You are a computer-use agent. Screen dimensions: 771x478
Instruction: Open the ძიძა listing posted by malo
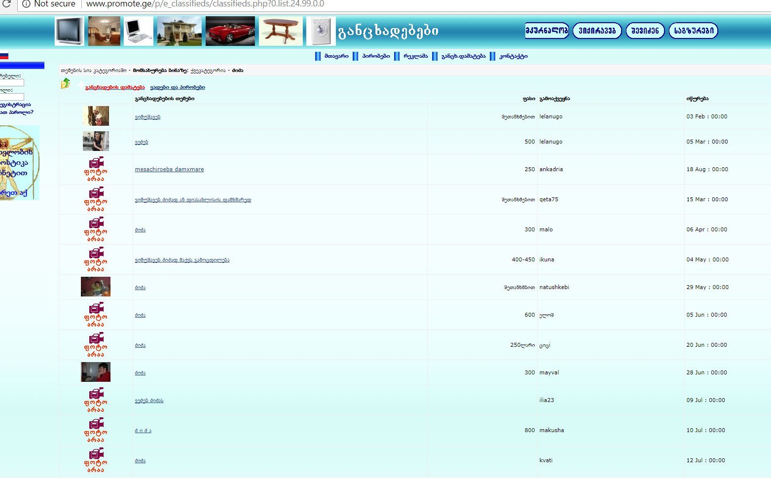pyautogui.click(x=140, y=230)
